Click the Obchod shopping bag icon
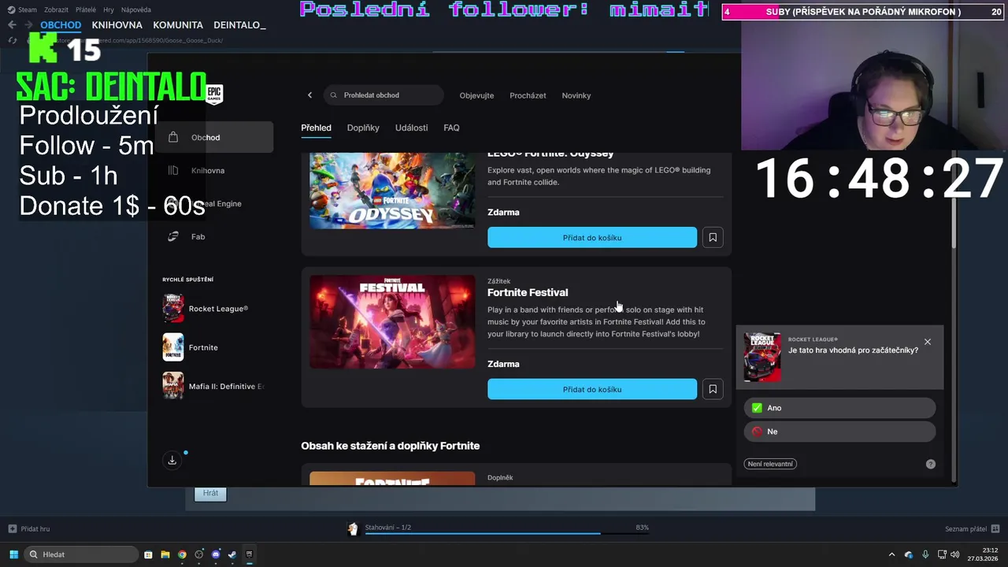Image resolution: width=1008 pixels, height=567 pixels. [173, 137]
